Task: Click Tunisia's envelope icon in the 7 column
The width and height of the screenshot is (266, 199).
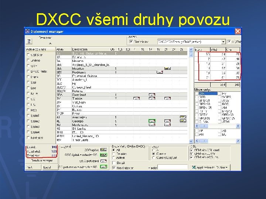Action: click(x=136, y=98)
